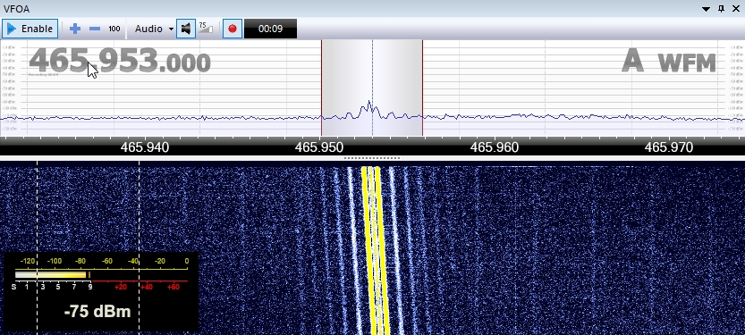Image resolution: width=745 pixels, height=335 pixels.
Task: Click the 465.960 frequency scale label
Action: (x=494, y=147)
